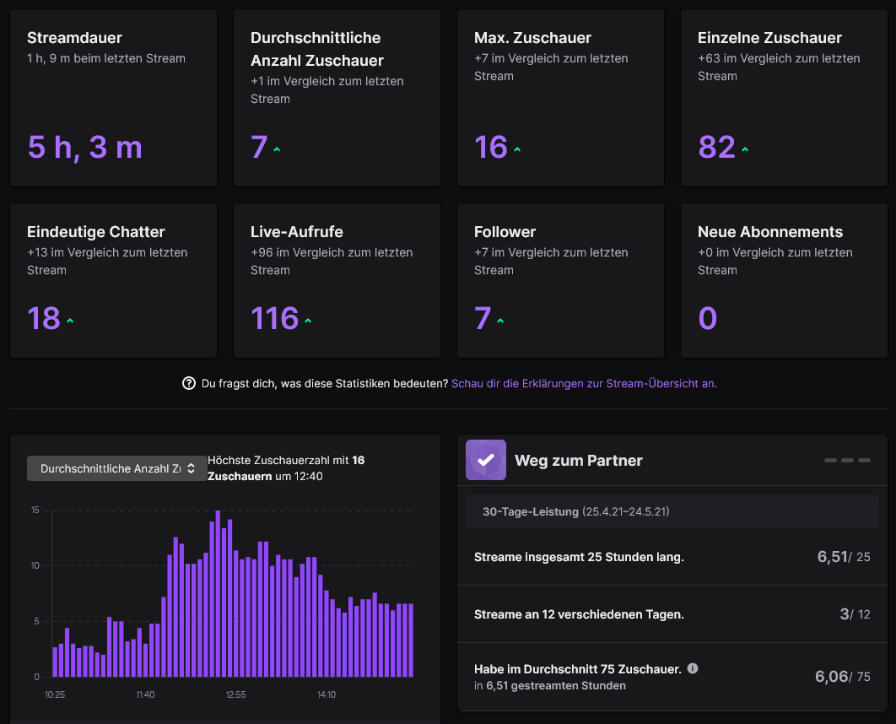This screenshot has height=724, width=896.
Task: Select the Durchschnittliche Anzahl Zuschauer card
Action: [x=337, y=98]
